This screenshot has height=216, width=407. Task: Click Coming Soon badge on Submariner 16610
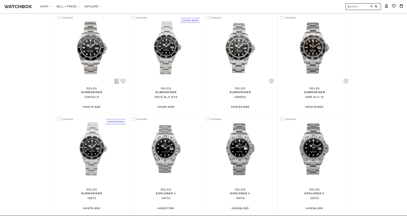(116, 122)
